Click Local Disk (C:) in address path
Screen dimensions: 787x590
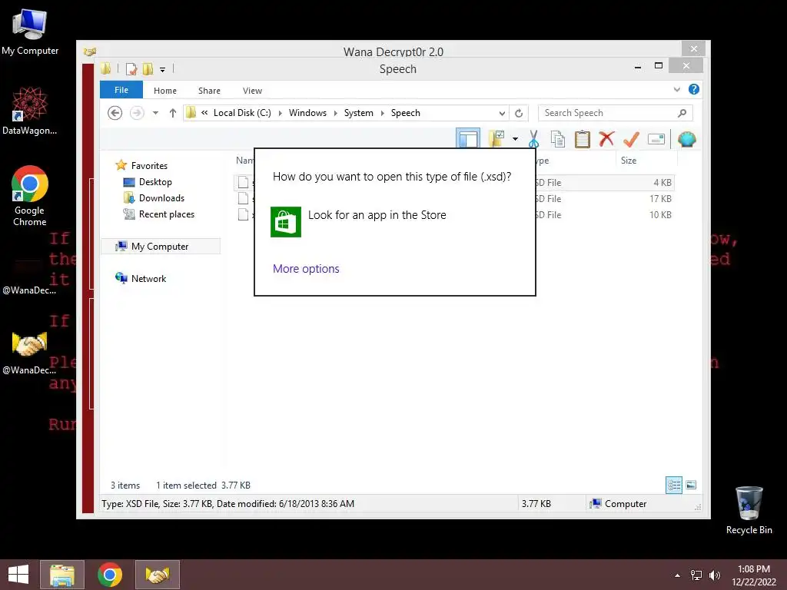242,113
